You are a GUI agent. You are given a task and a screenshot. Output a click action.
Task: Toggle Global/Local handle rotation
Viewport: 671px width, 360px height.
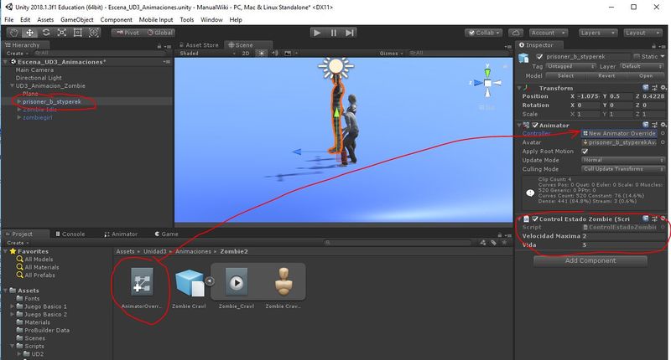[159, 33]
